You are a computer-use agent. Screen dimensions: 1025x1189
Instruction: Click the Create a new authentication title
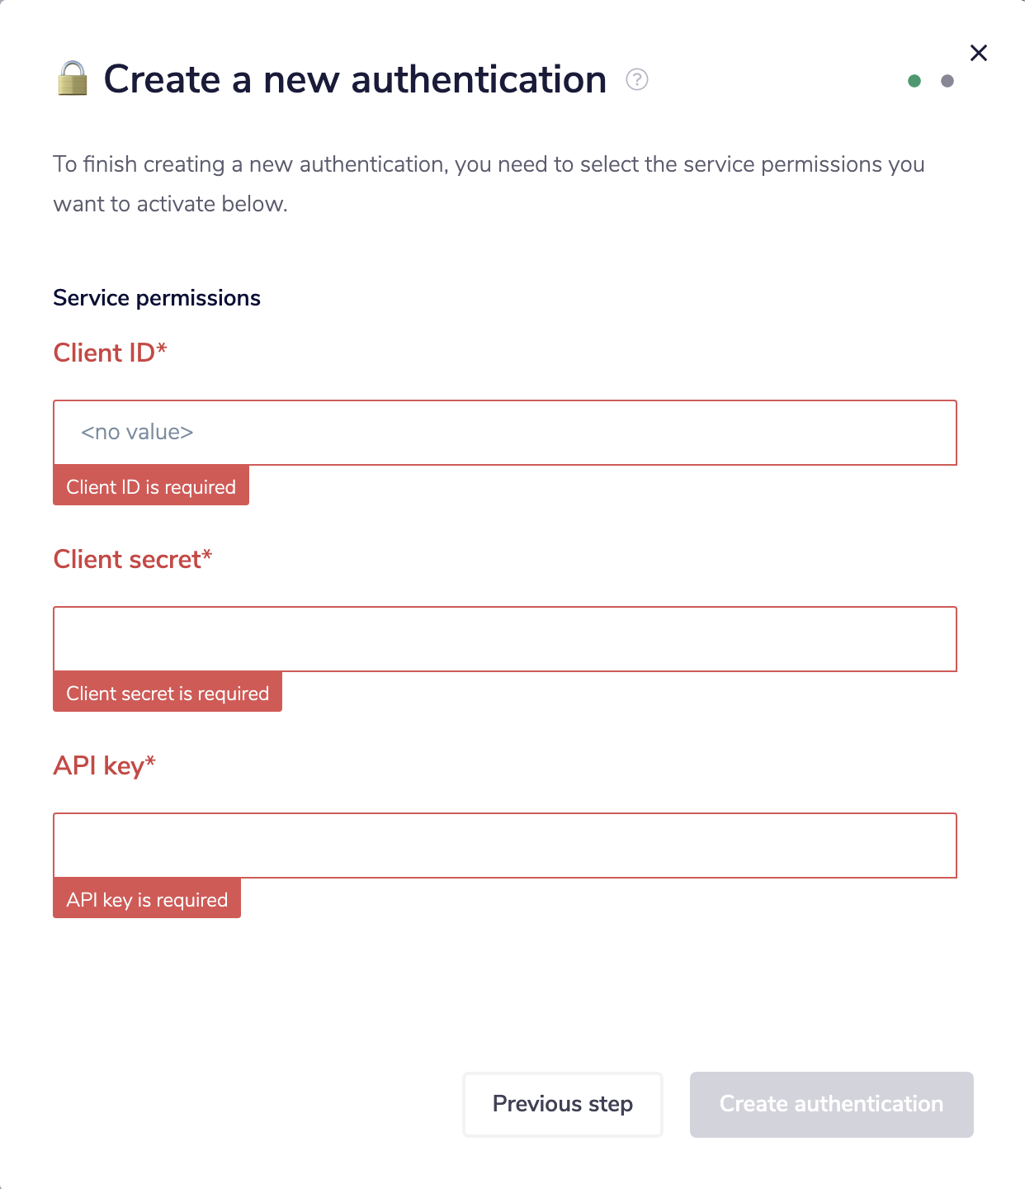pyautogui.click(x=353, y=79)
